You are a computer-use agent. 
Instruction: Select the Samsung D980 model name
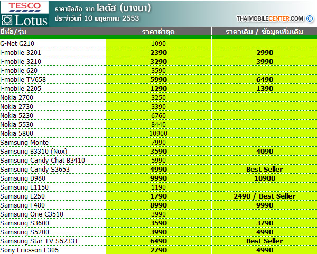click(x=23, y=178)
